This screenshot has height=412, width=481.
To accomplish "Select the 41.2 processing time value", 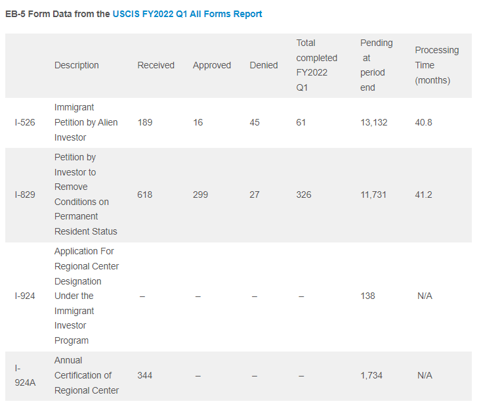I will point(423,195).
